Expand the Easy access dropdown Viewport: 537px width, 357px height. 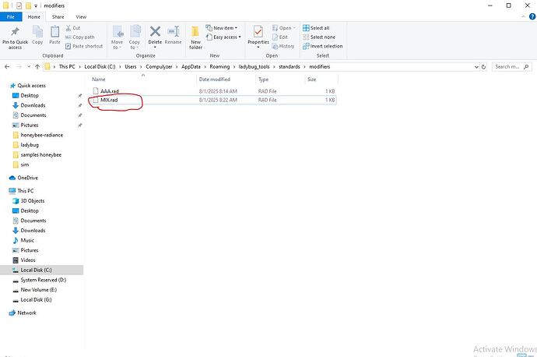coord(227,37)
